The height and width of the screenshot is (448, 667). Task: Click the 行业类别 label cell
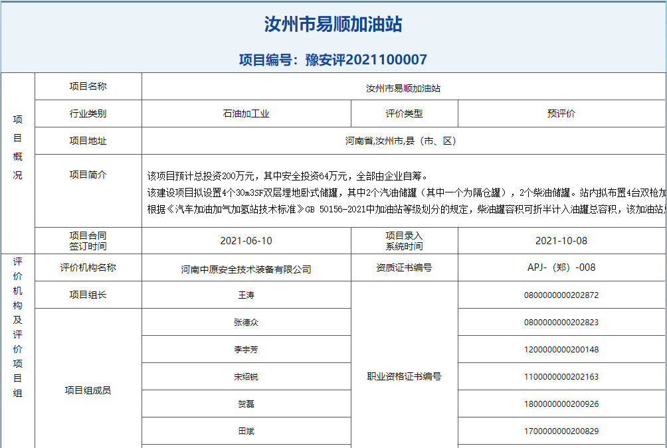(x=88, y=113)
